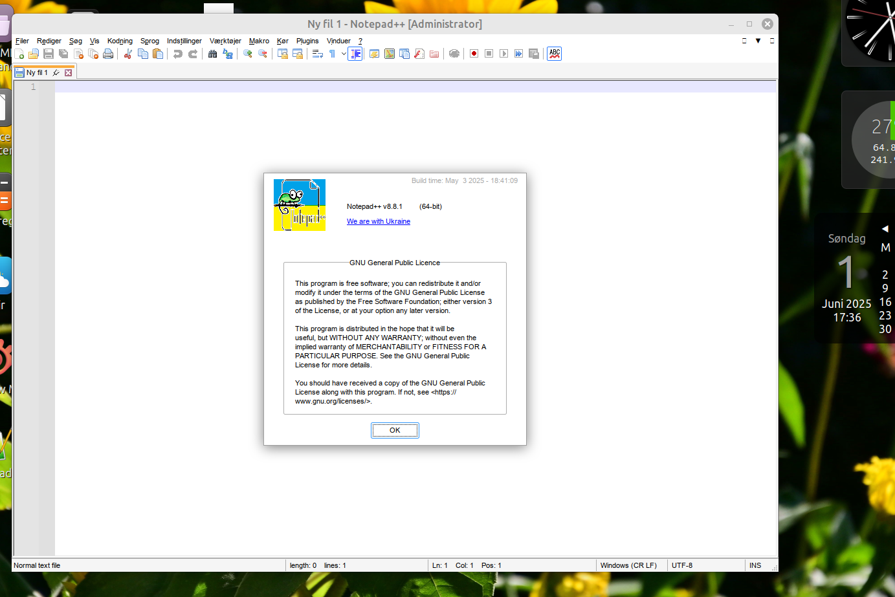The width and height of the screenshot is (895, 597).
Task: Toggle synchronized horizontal scrolling icon
Action: (x=298, y=54)
